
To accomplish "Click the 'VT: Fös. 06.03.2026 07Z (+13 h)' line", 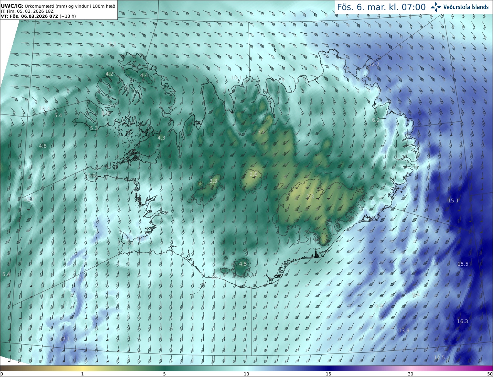I will tap(38, 17).
